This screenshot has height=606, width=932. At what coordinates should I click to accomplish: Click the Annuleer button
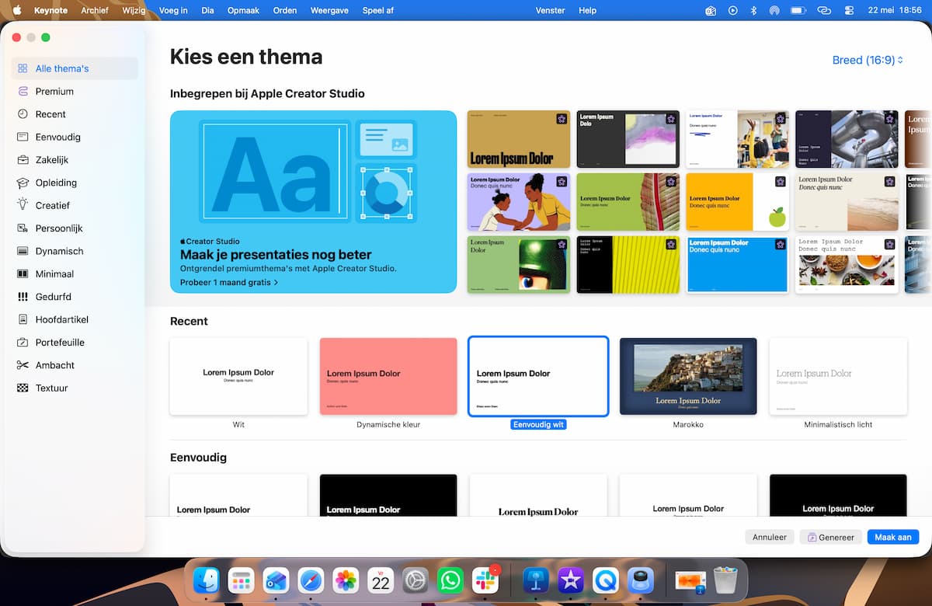click(770, 537)
